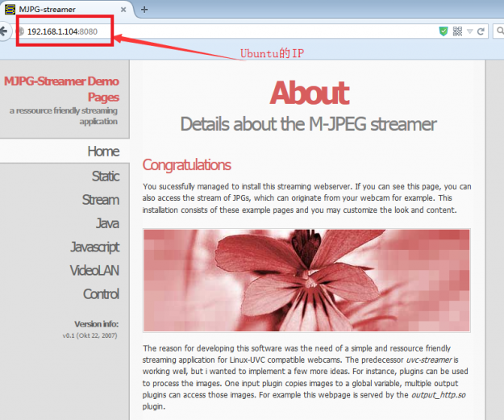
Task: Open the Javascript page link
Action: [95, 247]
